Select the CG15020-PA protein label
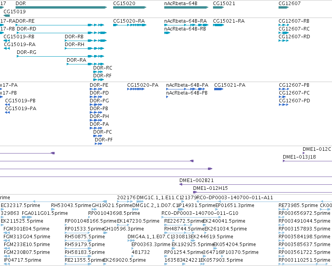The width and height of the screenshot is (332, 266). click(143, 85)
